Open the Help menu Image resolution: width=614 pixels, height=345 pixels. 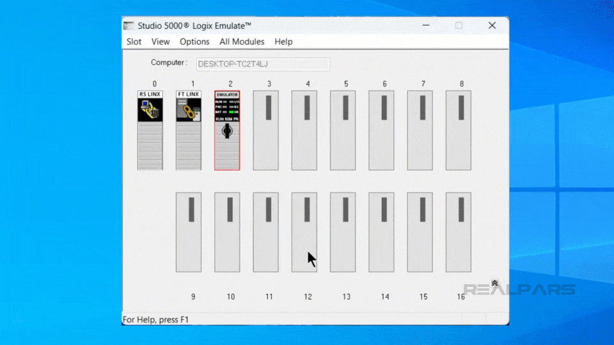click(x=283, y=42)
